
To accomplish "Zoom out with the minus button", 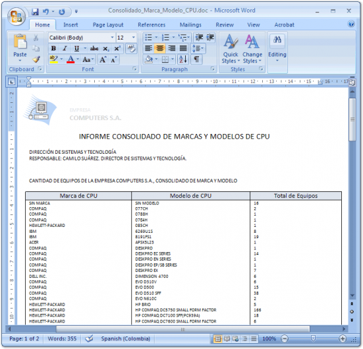I will [x=285, y=339].
